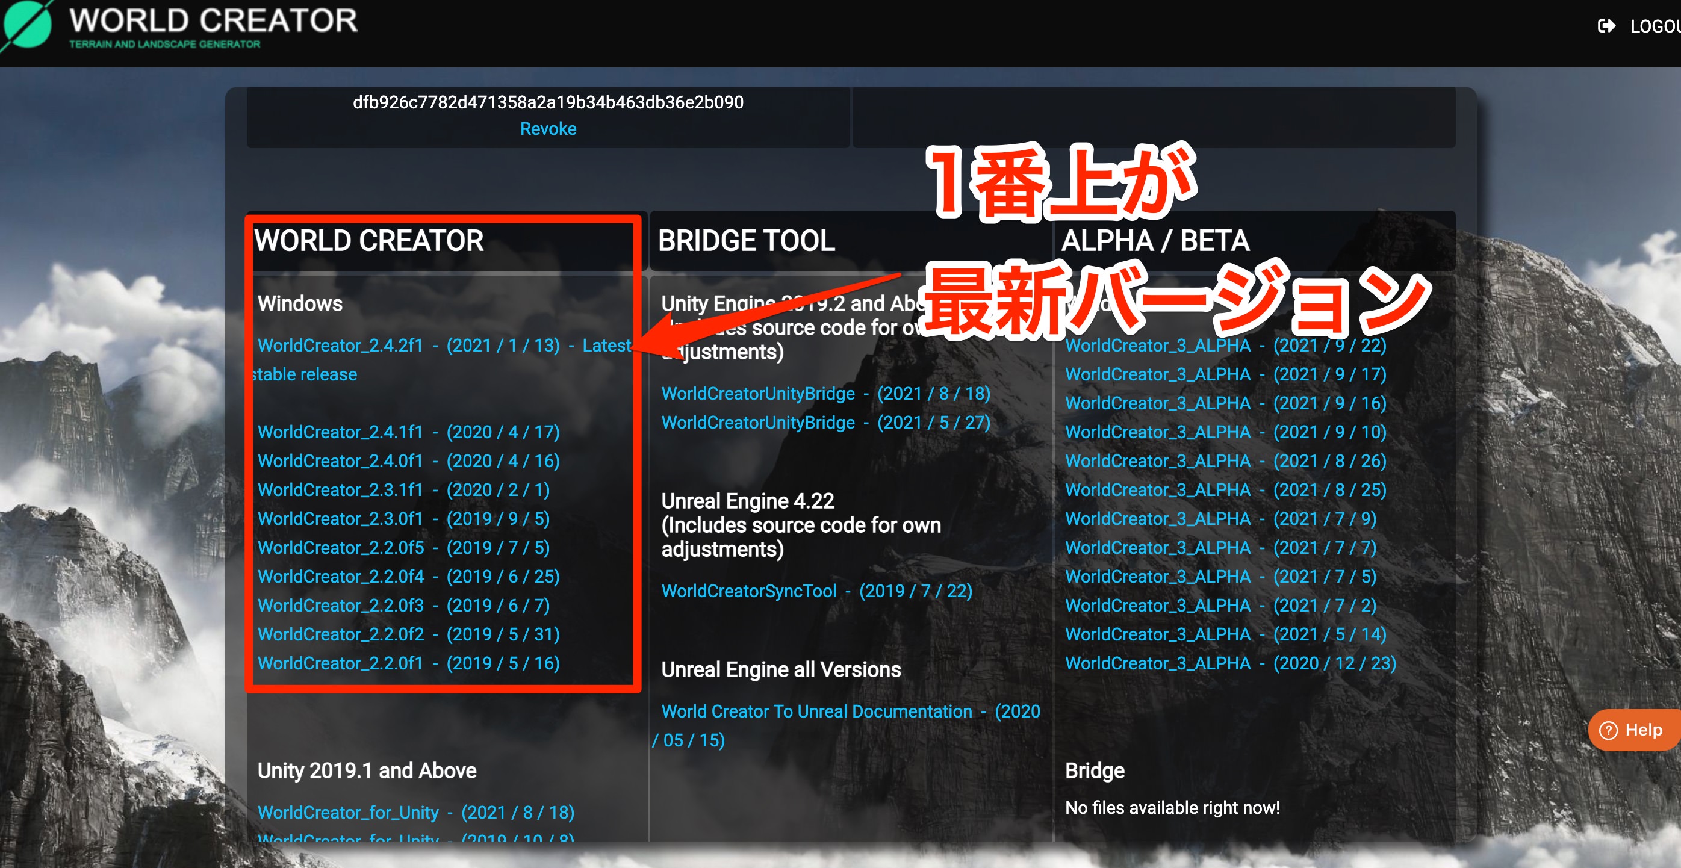Download WorldCreator_3_ALPHA (2021 / 9 / 16)
Image resolution: width=1681 pixels, height=868 pixels.
1225,403
